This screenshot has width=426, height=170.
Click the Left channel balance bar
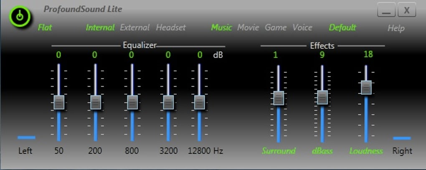click(x=26, y=138)
